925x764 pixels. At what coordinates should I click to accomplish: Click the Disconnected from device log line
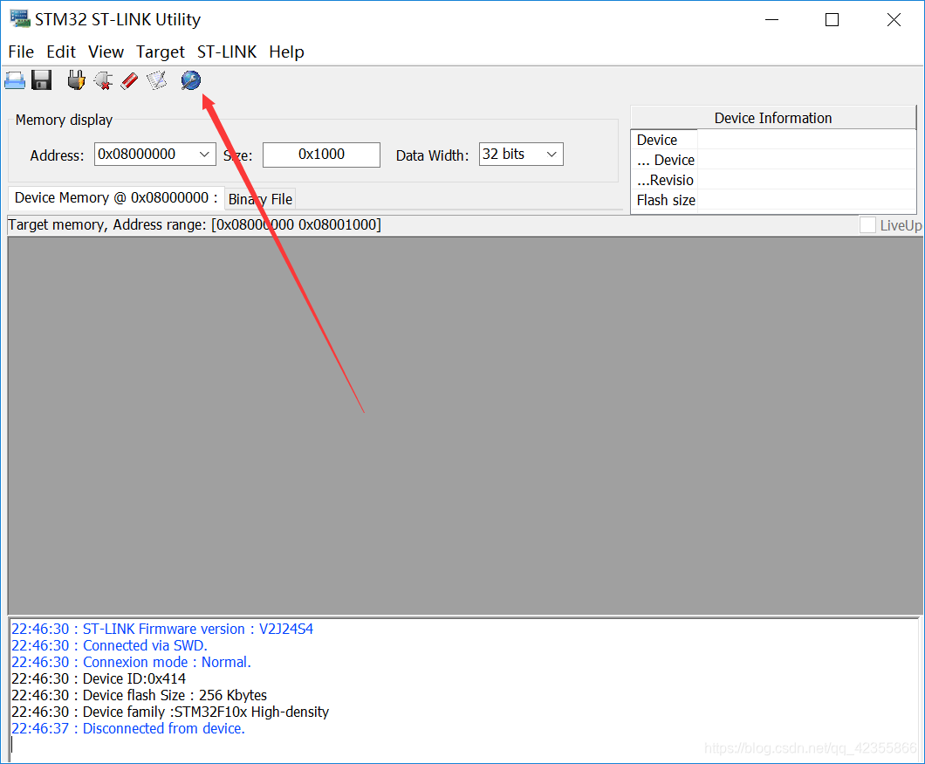coord(128,728)
